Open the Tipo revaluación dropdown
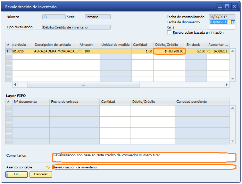 coord(76,27)
